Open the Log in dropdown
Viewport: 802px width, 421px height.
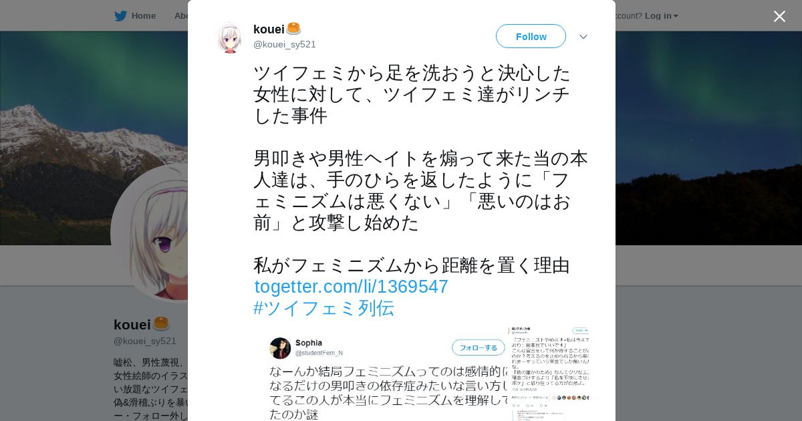[x=661, y=15]
